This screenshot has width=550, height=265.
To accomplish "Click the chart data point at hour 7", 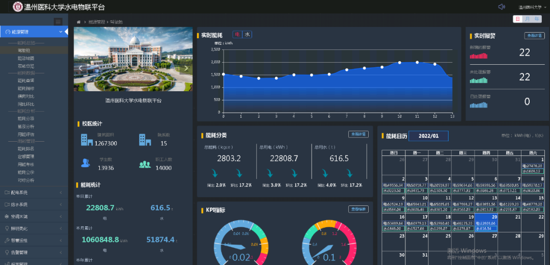I will click(x=347, y=69).
